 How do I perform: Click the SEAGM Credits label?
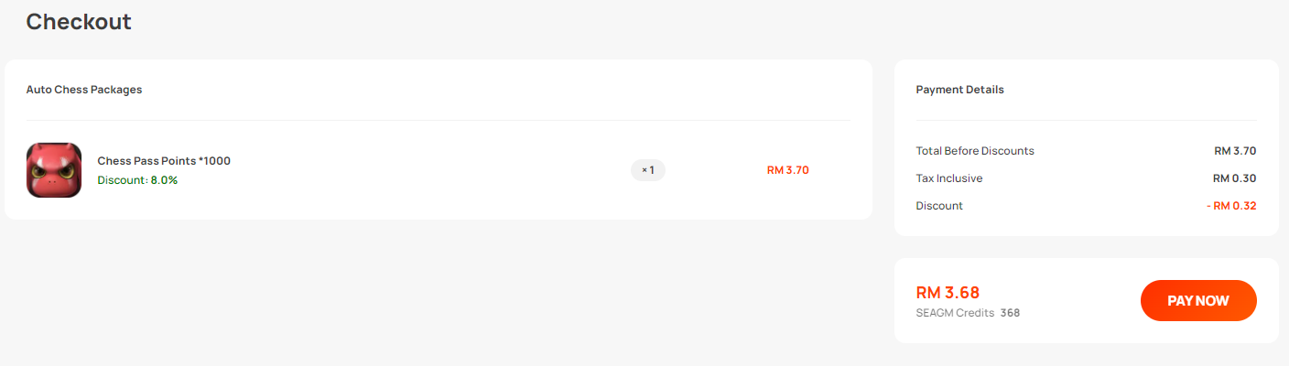tap(955, 313)
